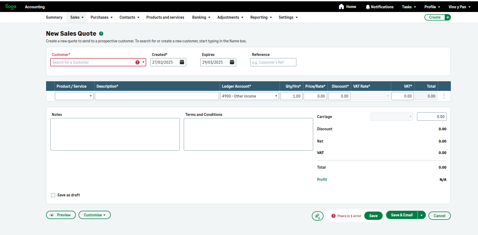
Task: Tick the Save as draft checkbox
Action: click(x=53, y=195)
